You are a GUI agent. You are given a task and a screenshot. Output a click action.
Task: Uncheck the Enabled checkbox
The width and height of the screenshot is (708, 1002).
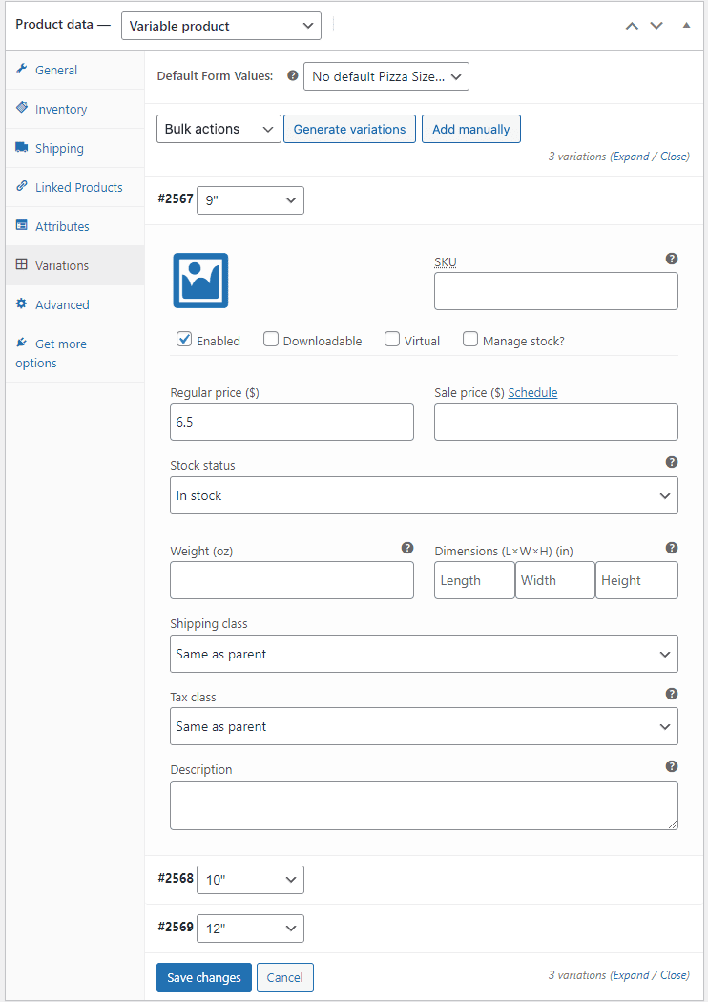(184, 339)
